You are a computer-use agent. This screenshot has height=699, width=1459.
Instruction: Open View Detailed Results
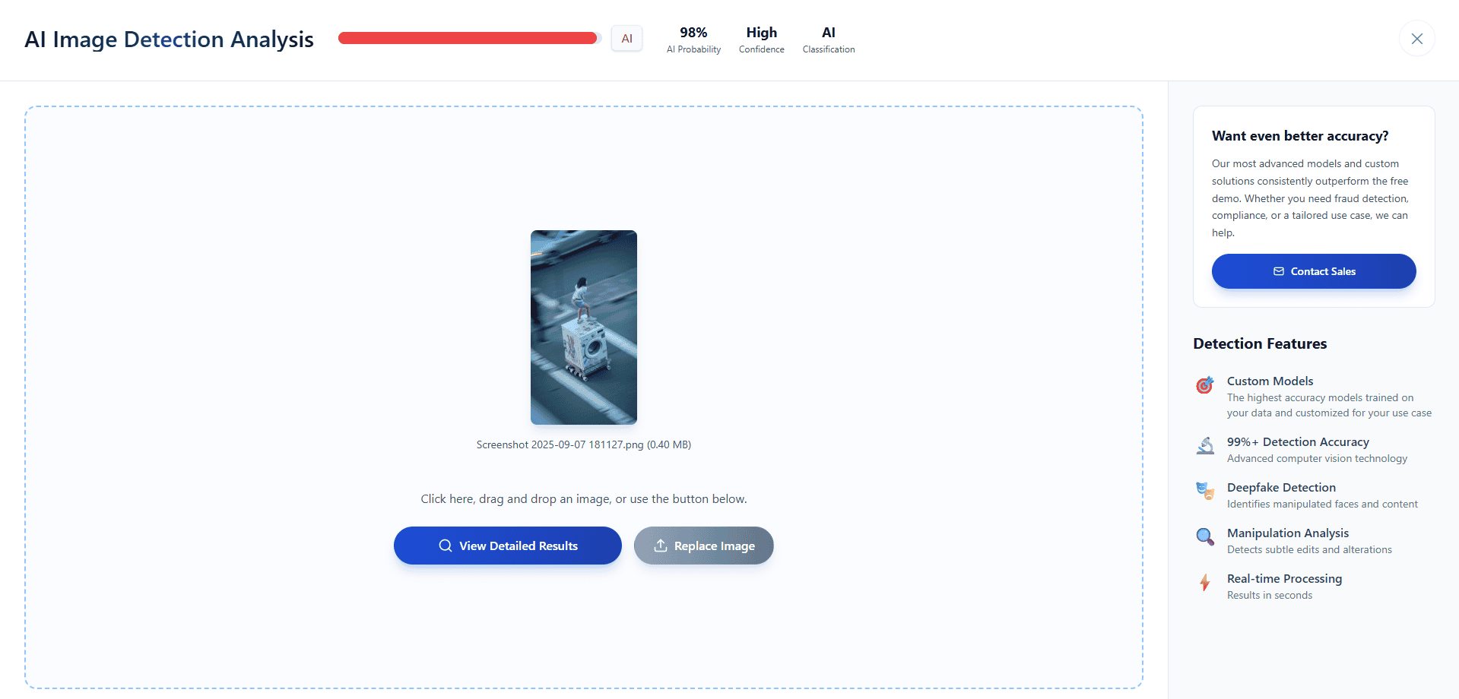tap(508, 546)
